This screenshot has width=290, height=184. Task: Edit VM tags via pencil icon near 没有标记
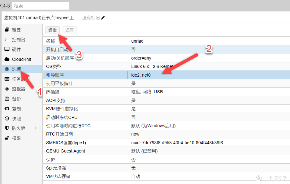(x=103, y=17)
